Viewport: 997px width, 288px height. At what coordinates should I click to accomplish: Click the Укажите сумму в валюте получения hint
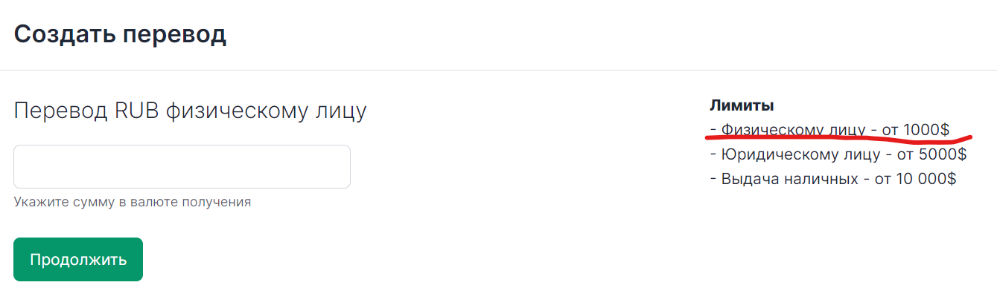[133, 202]
